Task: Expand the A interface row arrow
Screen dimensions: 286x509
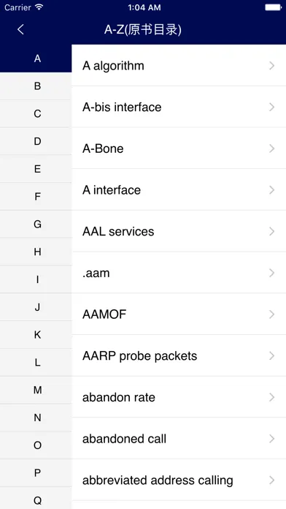Action: pos(271,190)
